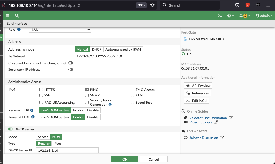Image resolution: width=275 pixels, height=164 pixels.
Task: Click info icon next to Transmit LLDP
Action: (33, 117)
